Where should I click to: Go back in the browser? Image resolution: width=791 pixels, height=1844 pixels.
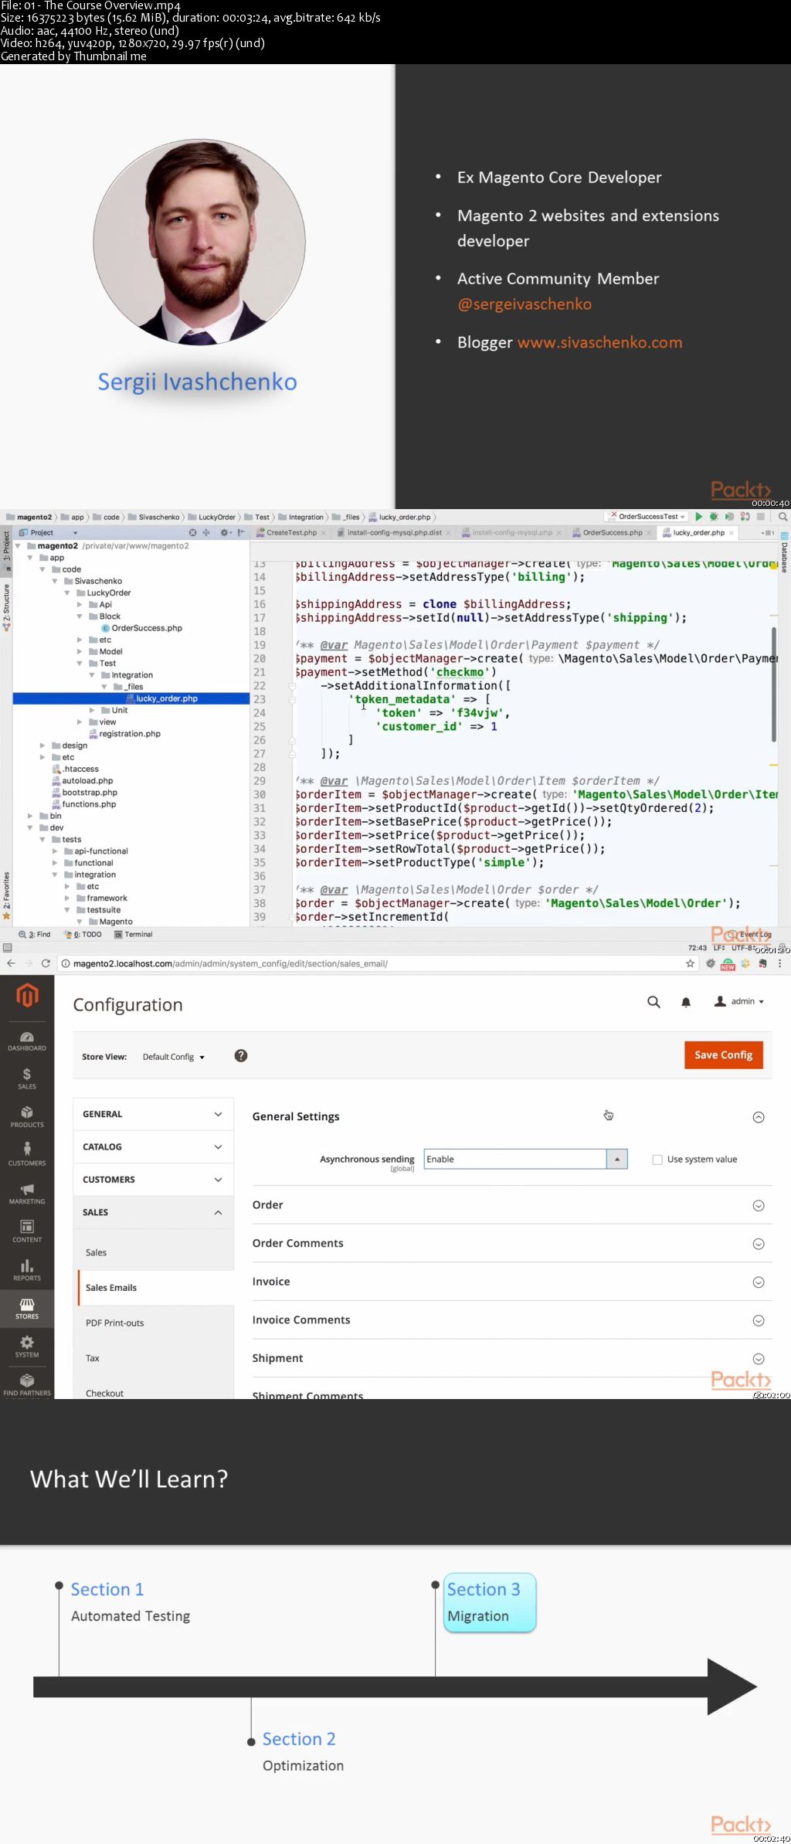click(x=11, y=963)
